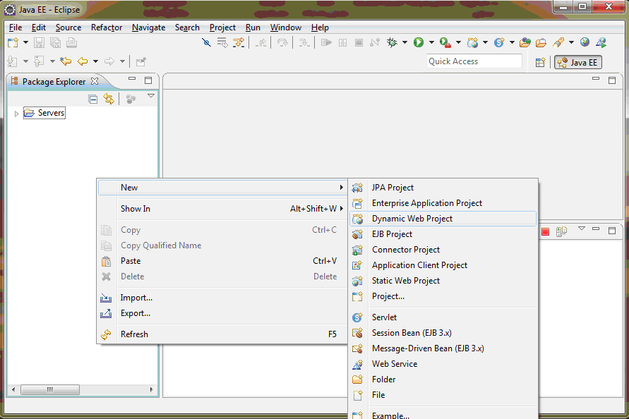Select the Package Explorer tab
This screenshot has height=419, width=629.
coord(54,81)
